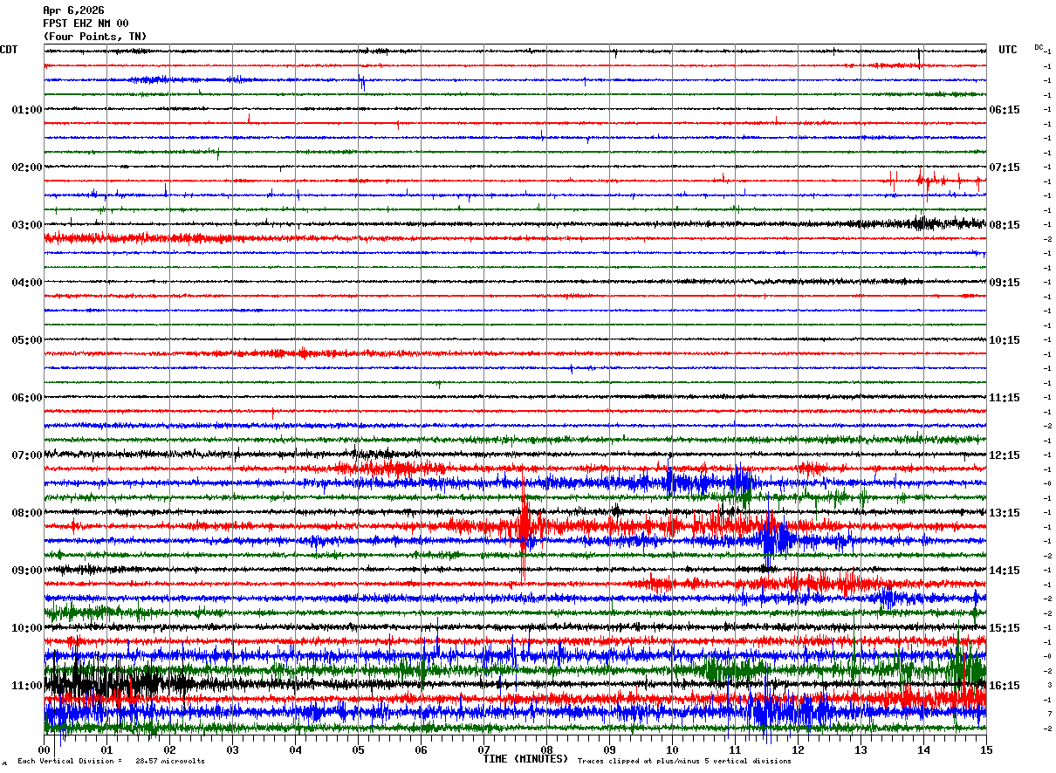Click the "05" minute tick label
Image resolution: width=1056 pixels, height=773 pixels.
pos(359,749)
